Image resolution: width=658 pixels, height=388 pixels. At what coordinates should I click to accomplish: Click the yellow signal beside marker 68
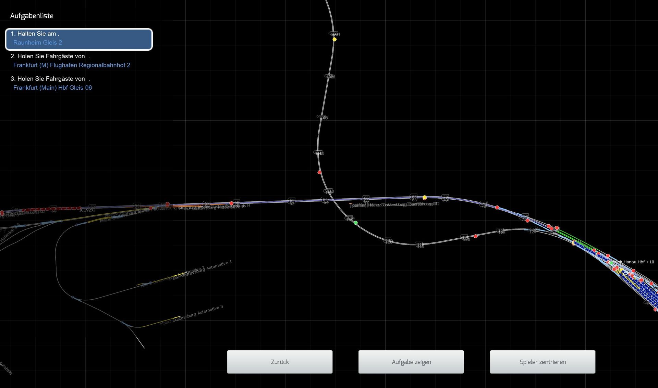pos(425,198)
